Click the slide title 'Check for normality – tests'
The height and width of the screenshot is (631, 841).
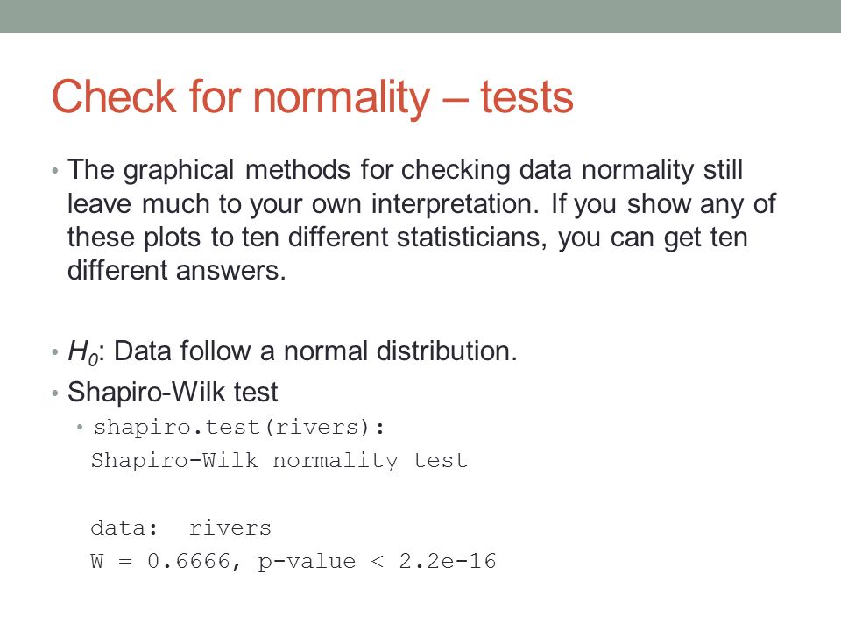pyautogui.click(x=313, y=97)
